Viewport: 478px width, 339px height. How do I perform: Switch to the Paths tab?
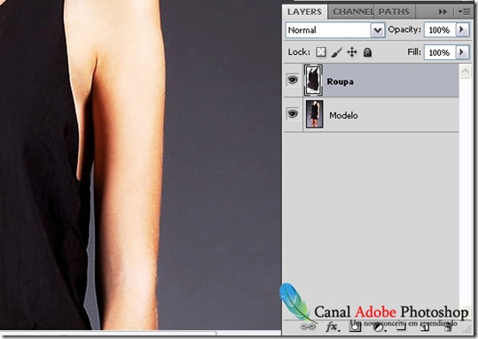pyautogui.click(x=394, y=12)
